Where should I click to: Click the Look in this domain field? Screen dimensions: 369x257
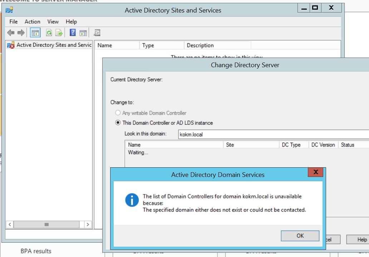point(274,134)
